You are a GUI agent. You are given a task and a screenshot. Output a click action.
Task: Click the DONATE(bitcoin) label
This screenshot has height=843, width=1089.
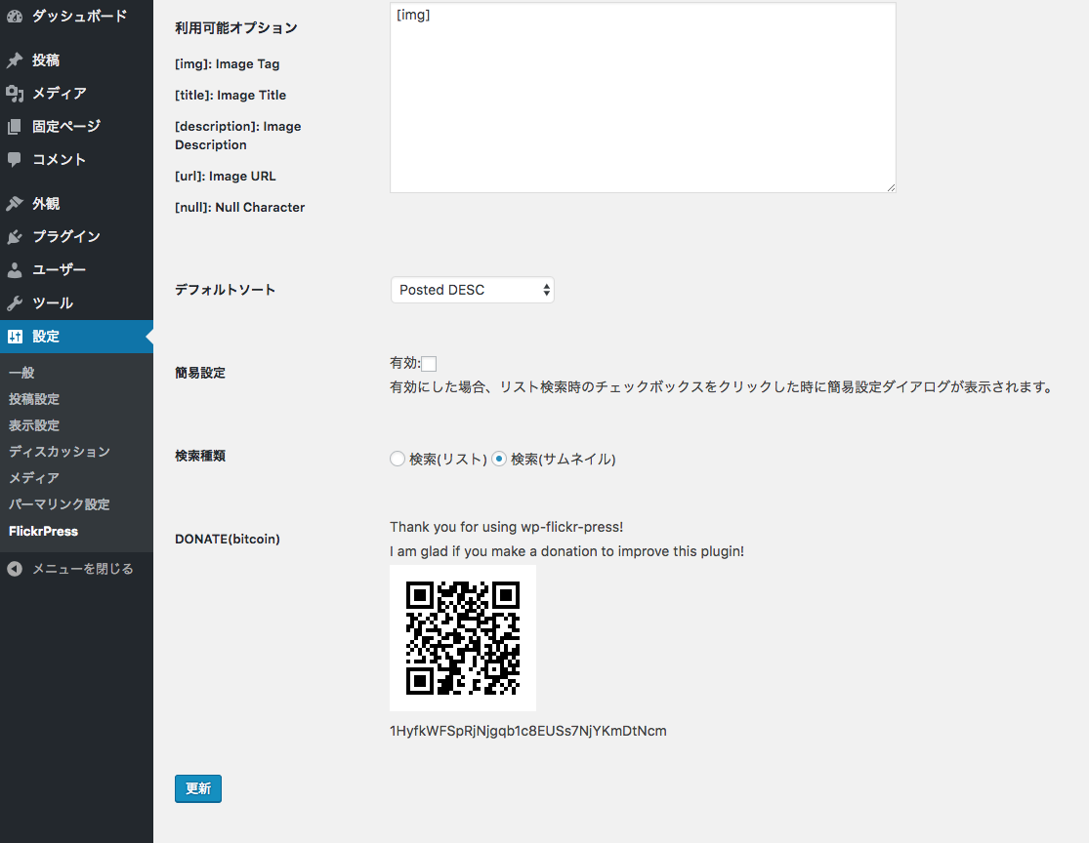(228, 540)
